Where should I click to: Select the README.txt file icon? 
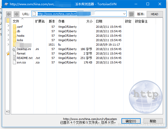[14, 58]
